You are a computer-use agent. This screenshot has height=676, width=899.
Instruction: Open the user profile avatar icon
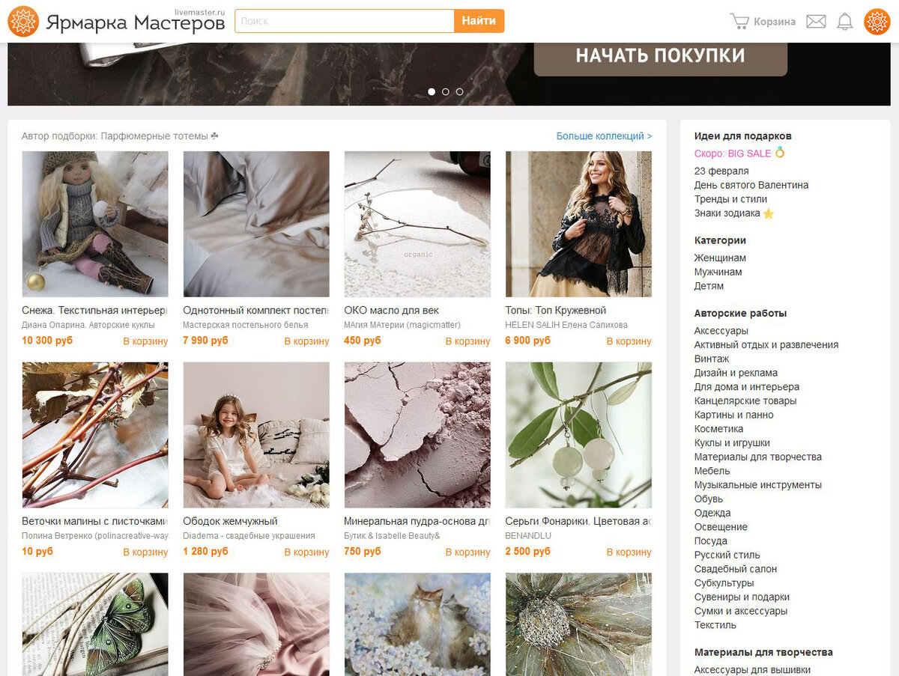pos(877,21)
